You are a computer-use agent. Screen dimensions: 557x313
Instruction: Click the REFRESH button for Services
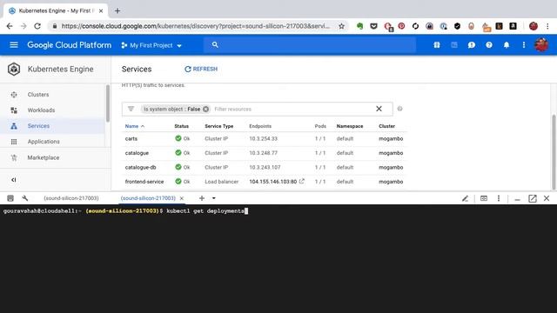[201, 69]
